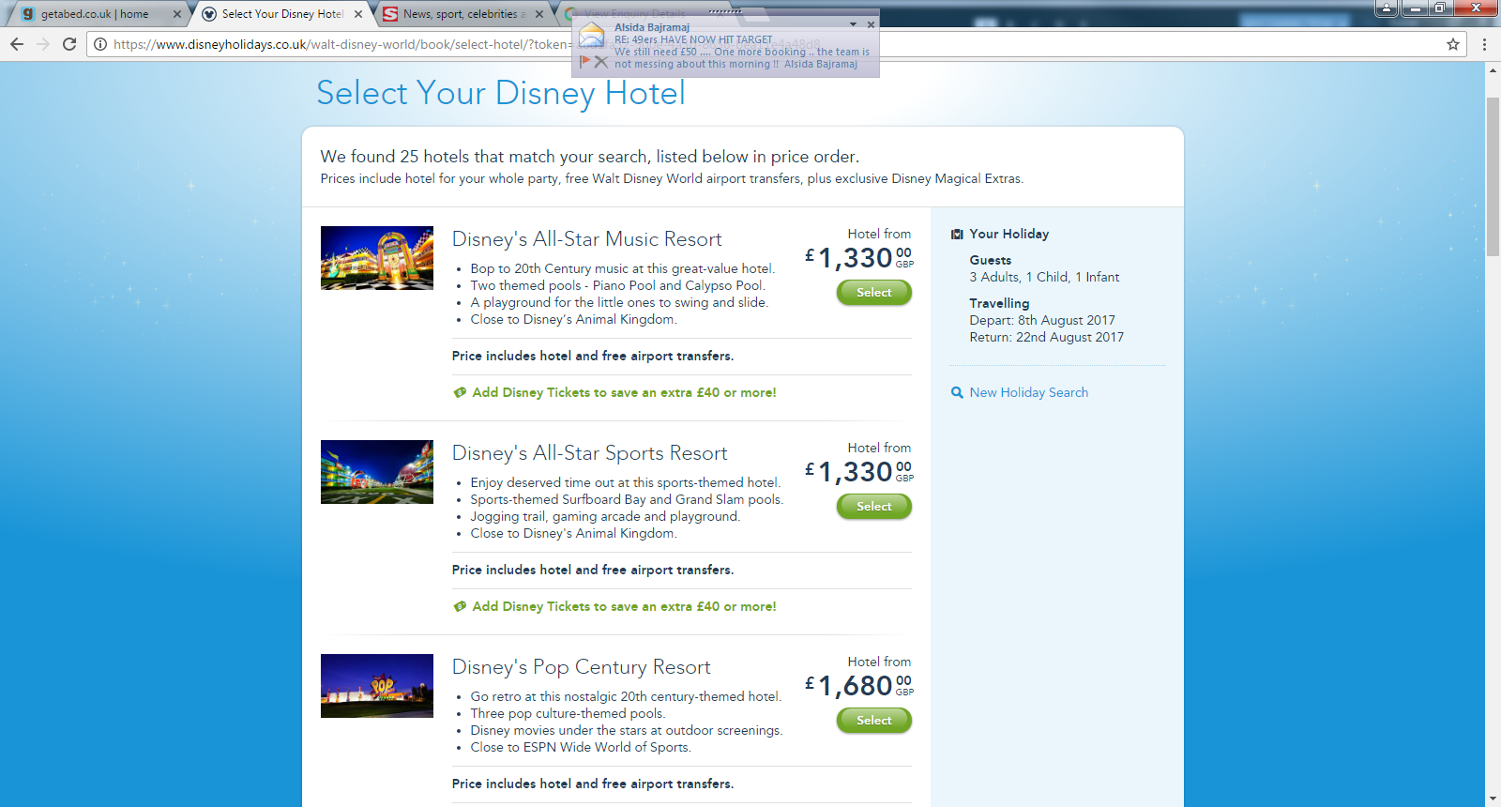Viewport: 1501px width, 807px height.
Task: Open the Pop Century Resort thumbnail
Action: (377, 686)
